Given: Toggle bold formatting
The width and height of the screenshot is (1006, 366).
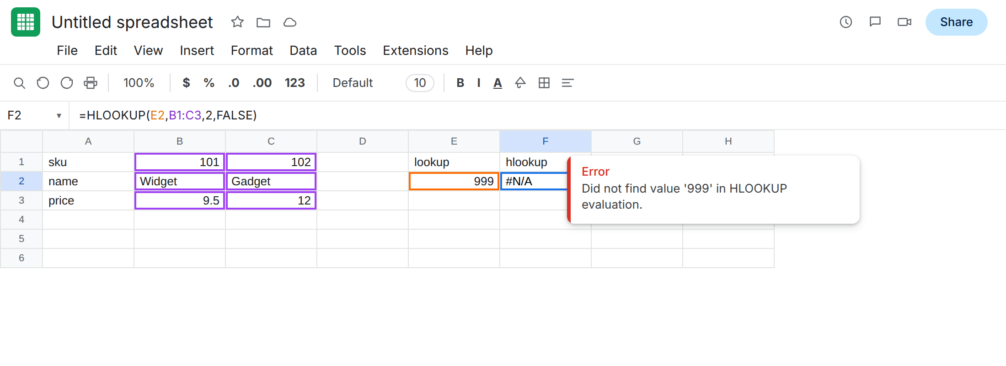Looking at the screenshot, I should click(x=460, y=83).
